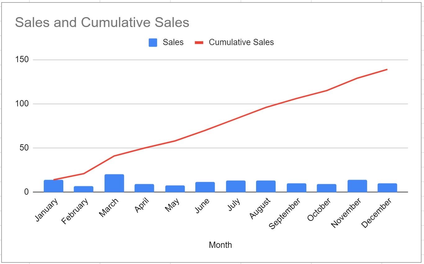424x264 pixels.
Task: Click the 'September' axis label
Action: [x=284, y=214]
